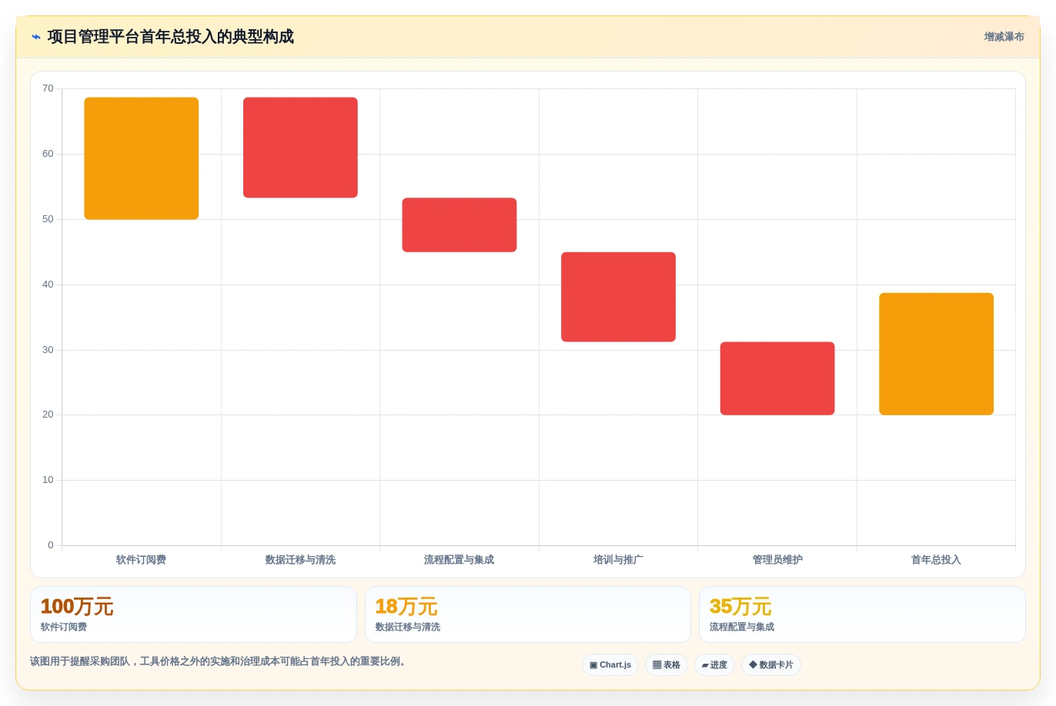
Task: Click the 流程配置与集成 x-axis label
Action: pyautogui.click(x=459, y=560)
